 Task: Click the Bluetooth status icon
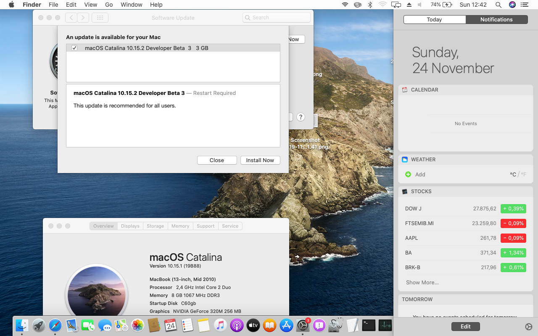(370, 5)
